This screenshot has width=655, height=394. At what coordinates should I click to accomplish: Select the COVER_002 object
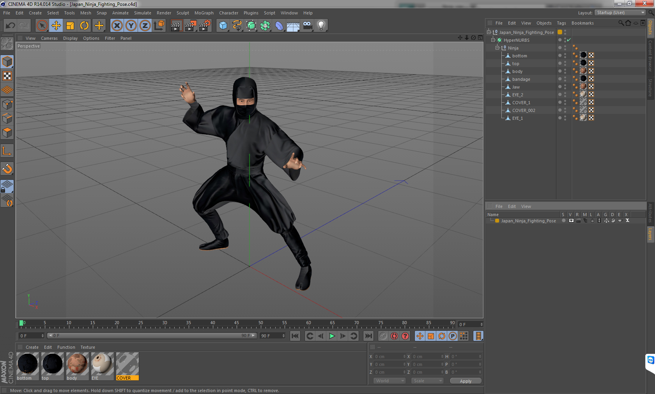coord(524,110)
